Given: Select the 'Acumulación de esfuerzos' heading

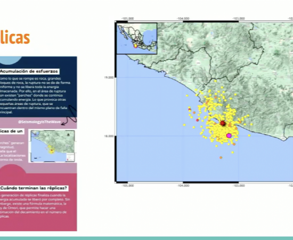Looking at the screenshot, I should coord(29,71).
